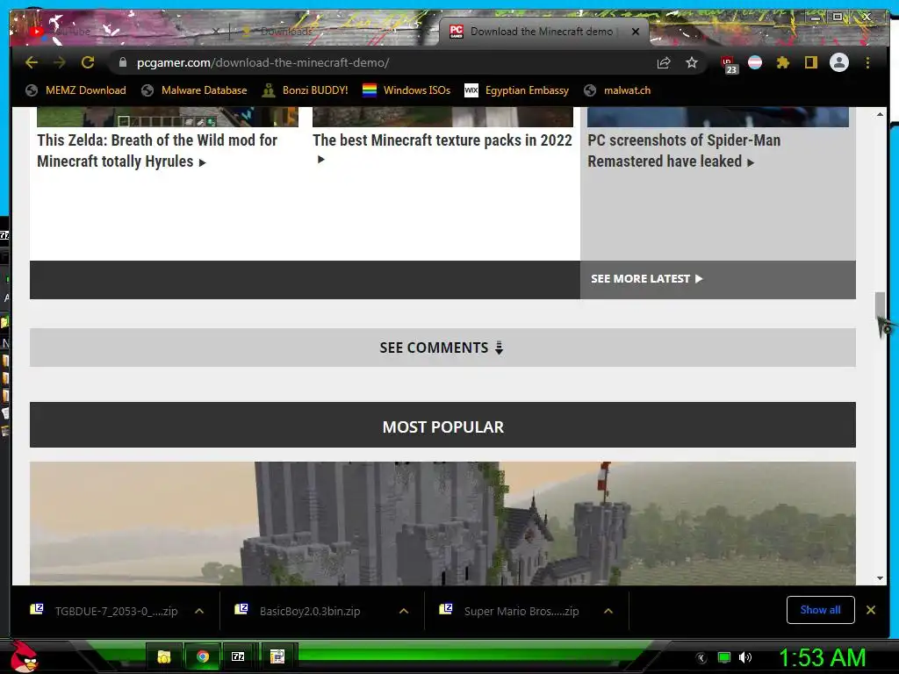Click the Spider-Man article thumbnail

[x=718, y=117]
